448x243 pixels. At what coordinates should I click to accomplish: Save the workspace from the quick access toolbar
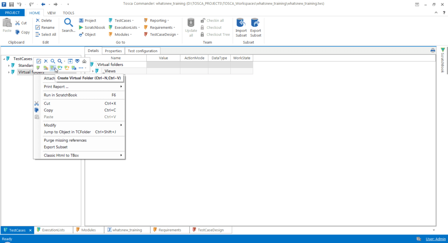(12, 4)
